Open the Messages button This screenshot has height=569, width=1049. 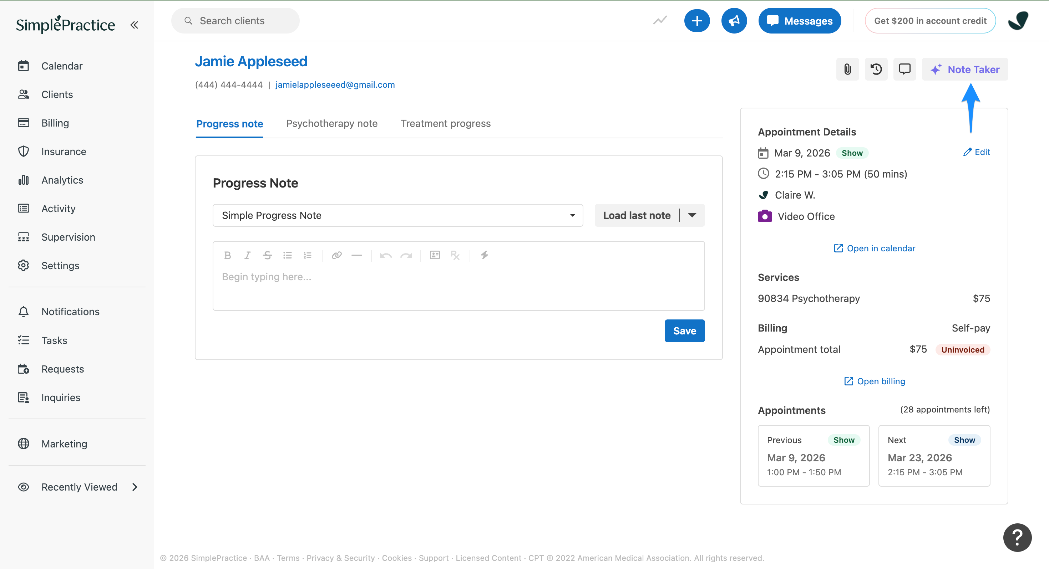[x=800, y=21]
